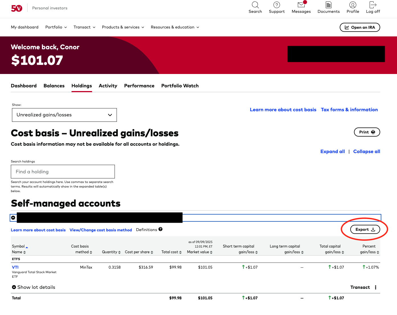This screenshot has height=315, width=397.
Task: Open Profile icon
Action: (x=353, y=8)
